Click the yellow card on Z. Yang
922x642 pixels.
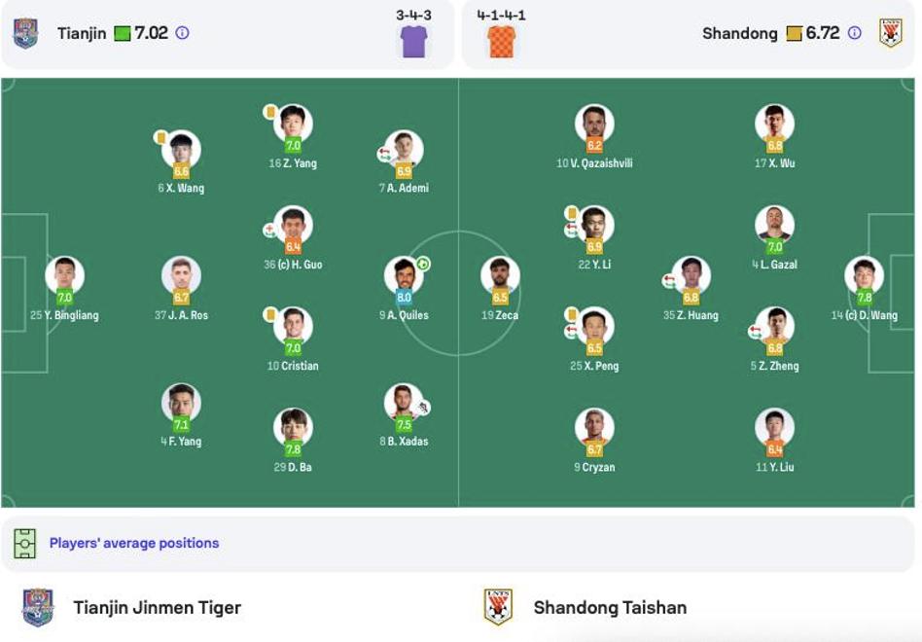pos(270,112)
